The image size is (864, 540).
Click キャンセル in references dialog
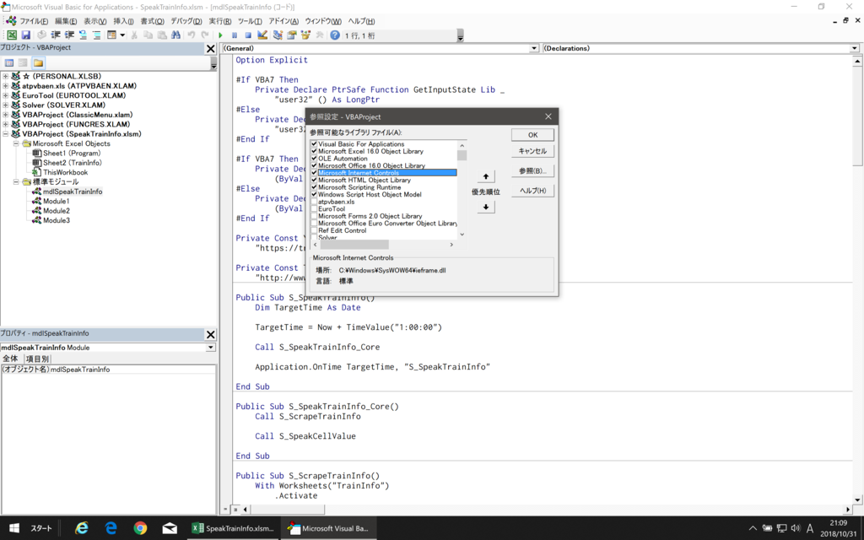[533, 151]
